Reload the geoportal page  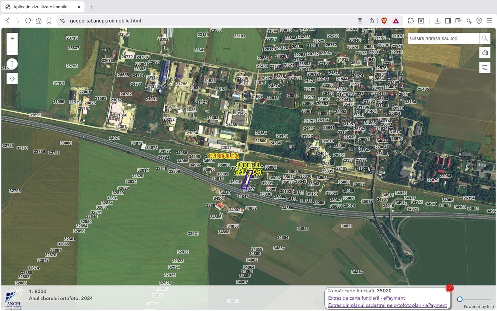pyautogui.click(x=28, y=21)
